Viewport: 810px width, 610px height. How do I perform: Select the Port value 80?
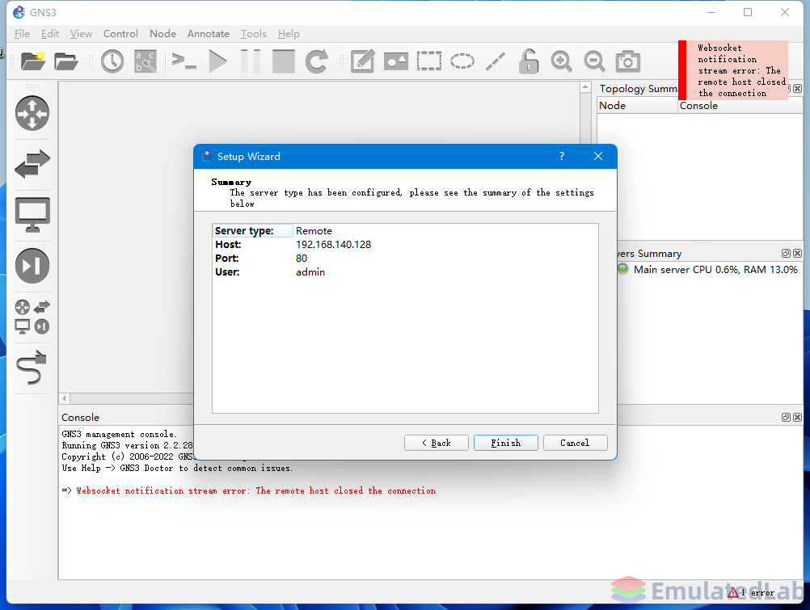click(x=302, y=259)
